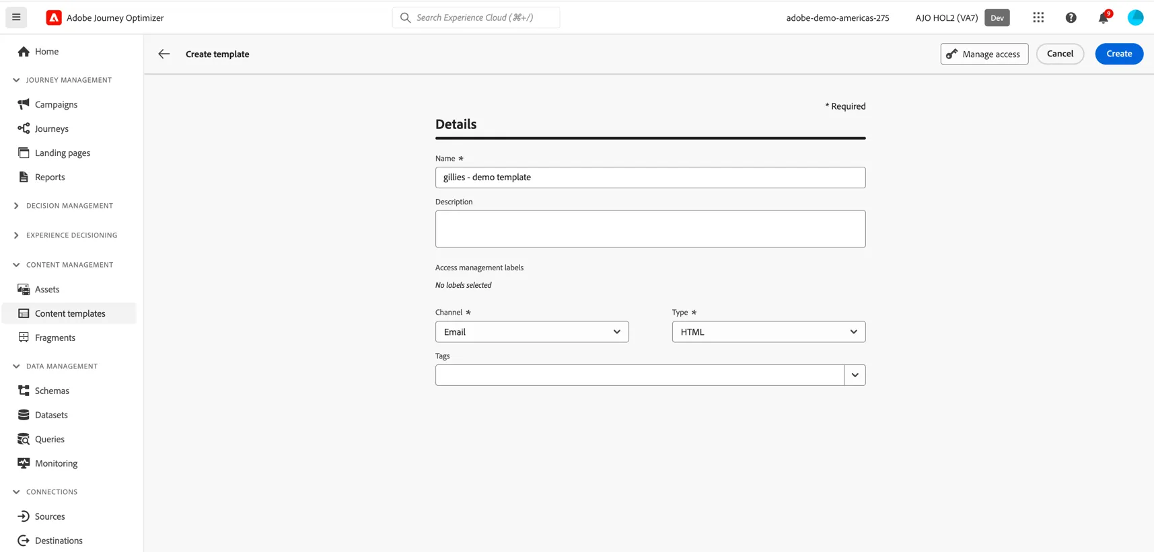View notifications bell
This screenshot has width=1154, height=552.
1104,17
